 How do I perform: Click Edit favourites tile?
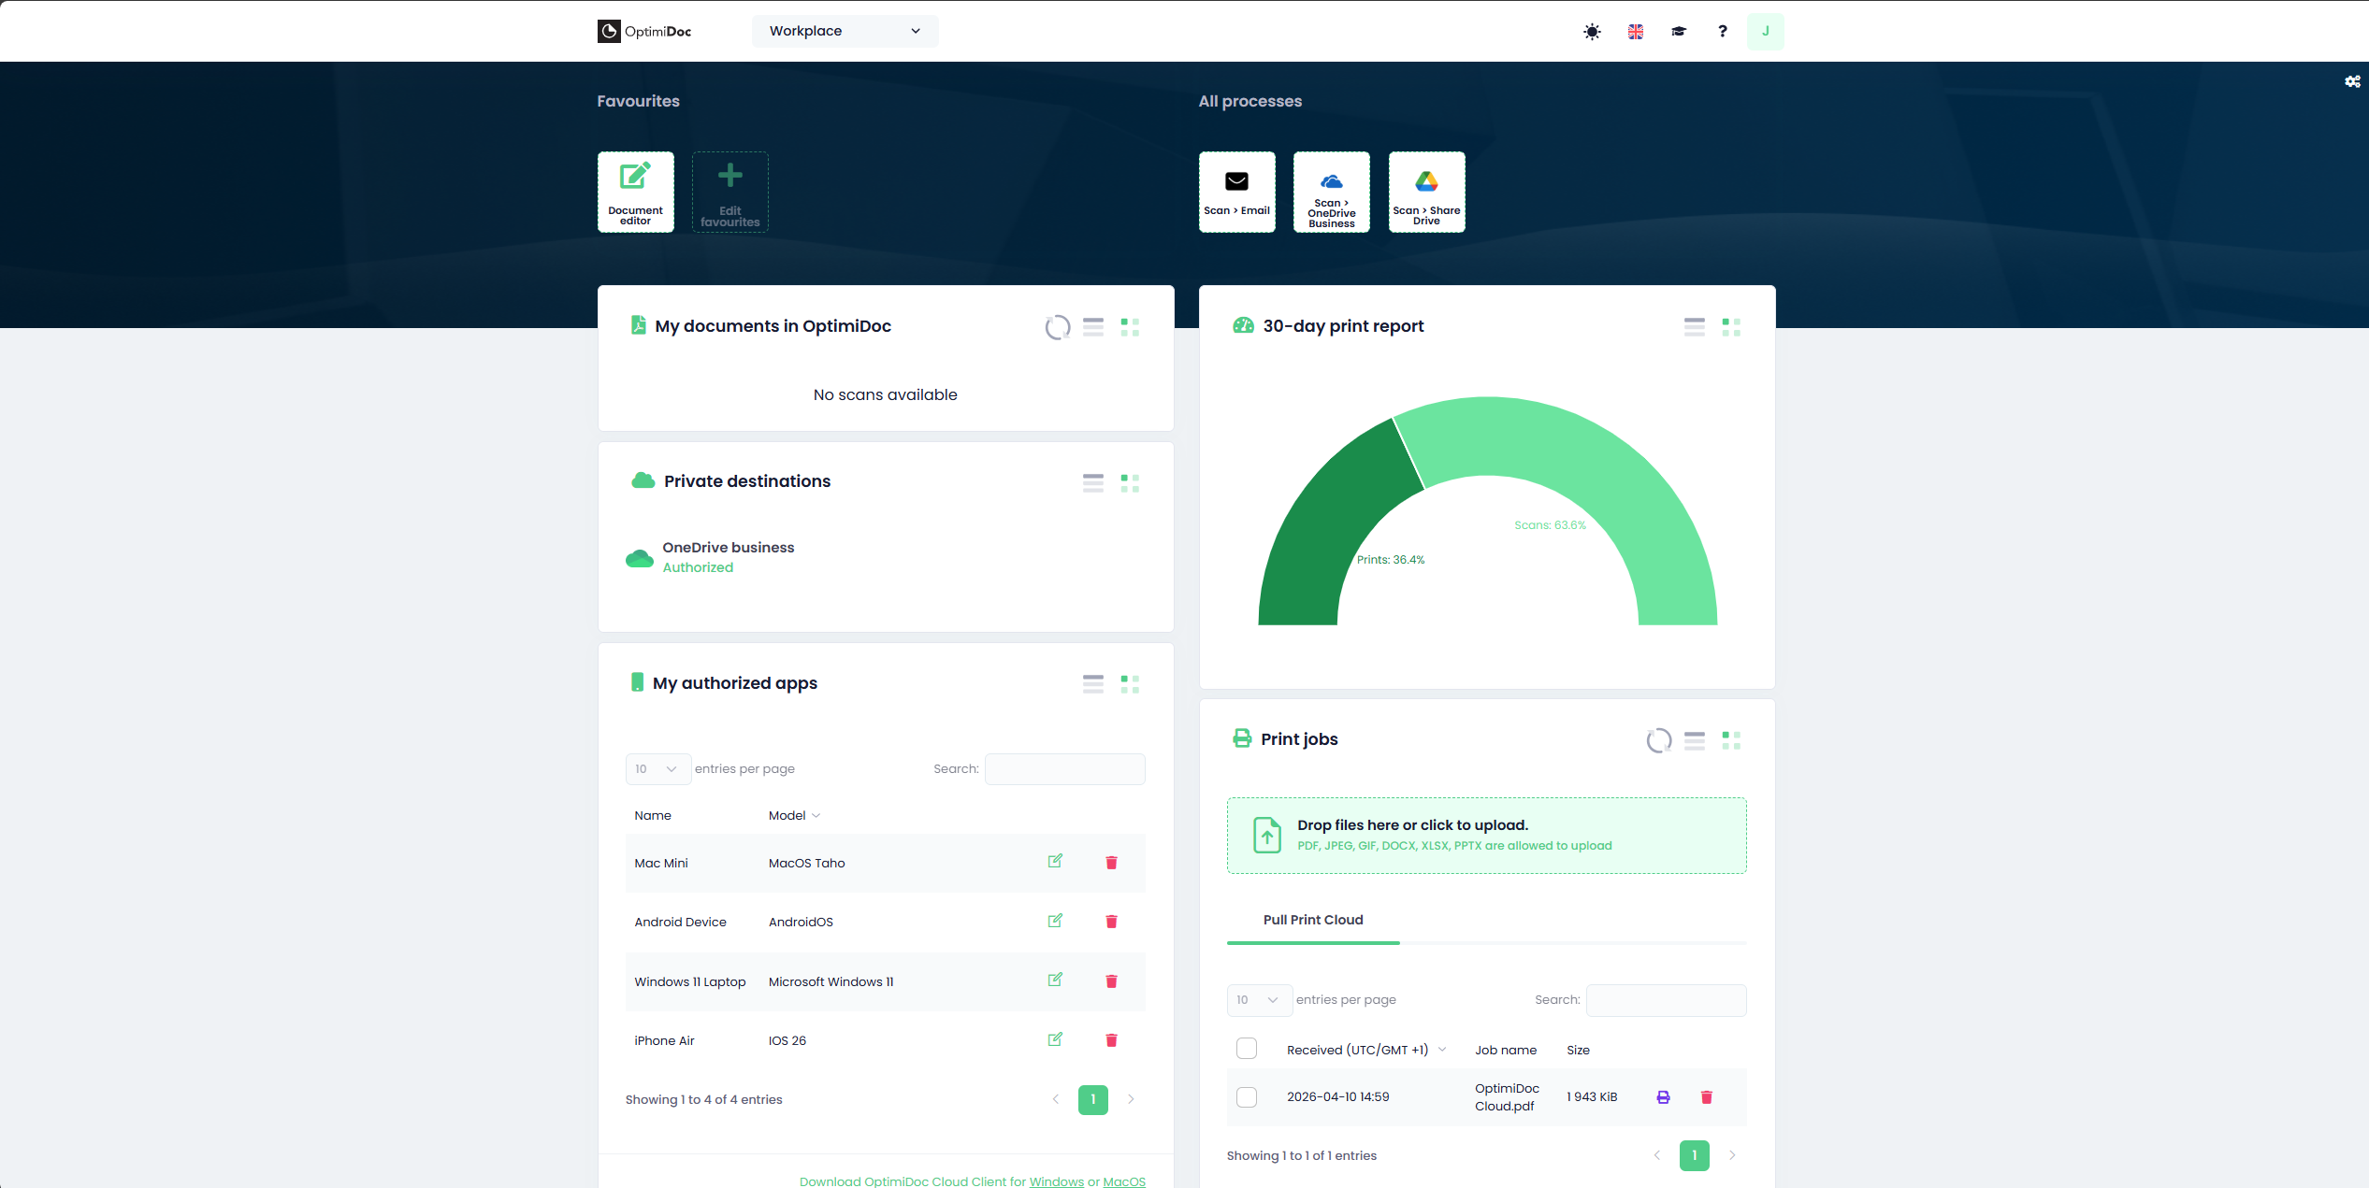tap(729, 192)
